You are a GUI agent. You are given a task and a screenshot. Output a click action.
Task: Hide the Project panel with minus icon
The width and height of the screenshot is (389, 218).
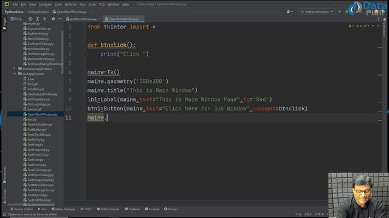pos(60,19)
